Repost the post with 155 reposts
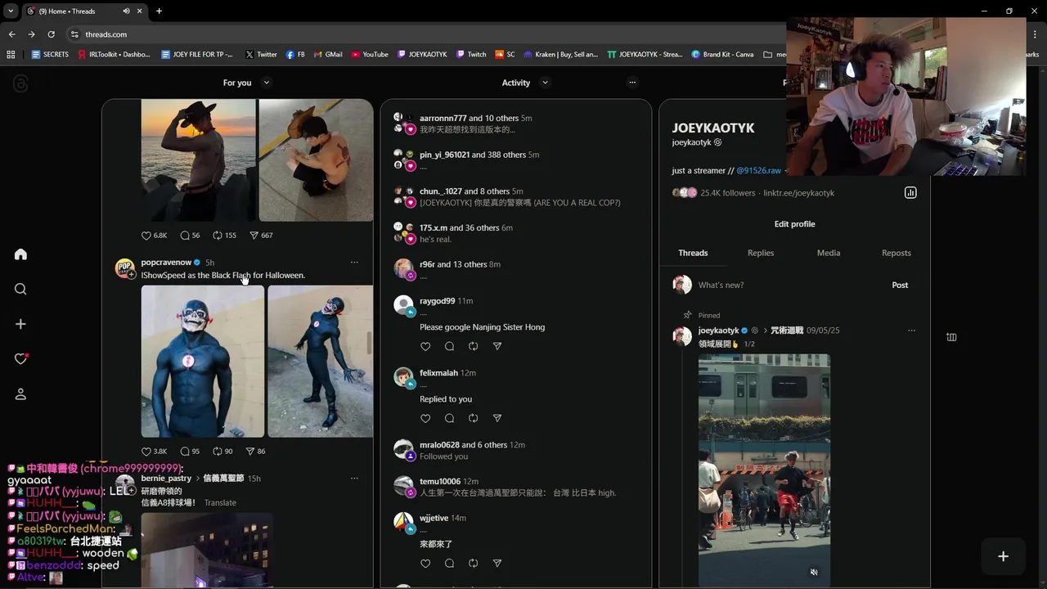This screenshot has width=1047, height=589. pyautogui.click(x=218, y=236)
